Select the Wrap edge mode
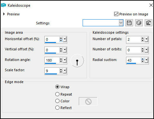This screenshot has width=154, height=119. pyautogui.click(x=57, y=87)
